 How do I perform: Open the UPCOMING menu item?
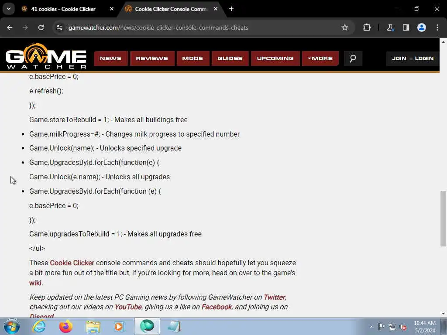tap(275, 58)
